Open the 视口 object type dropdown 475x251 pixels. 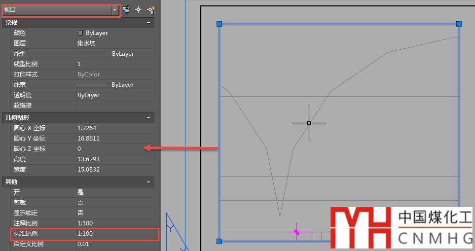click(x=115, y=9)
